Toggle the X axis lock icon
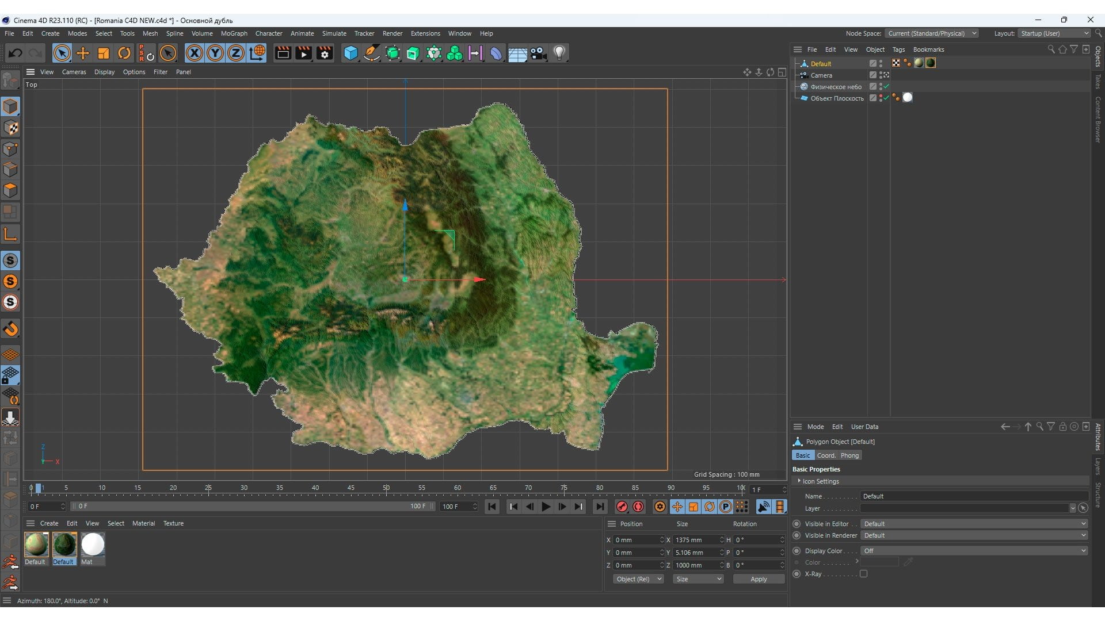The height and width of the screenshot is (621, 1105). (195, 53)
